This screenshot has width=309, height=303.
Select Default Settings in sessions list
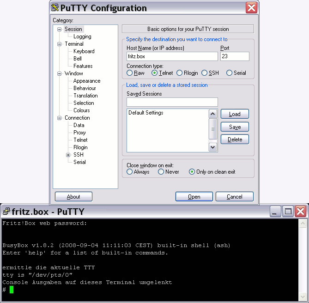tap(146, 113)
